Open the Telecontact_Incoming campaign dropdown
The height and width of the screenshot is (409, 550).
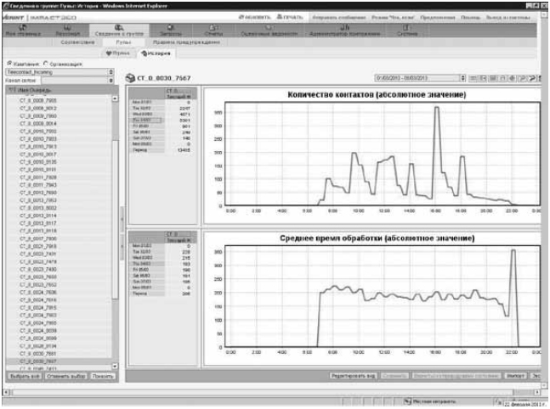[60, 72]
